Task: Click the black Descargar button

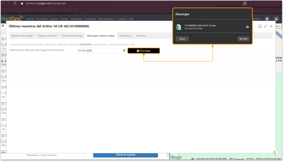Action: click(144, 51)
